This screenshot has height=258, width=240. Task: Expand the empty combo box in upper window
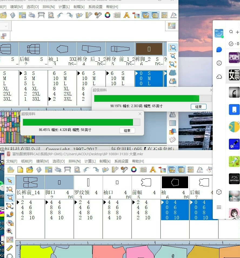(6, 26)
